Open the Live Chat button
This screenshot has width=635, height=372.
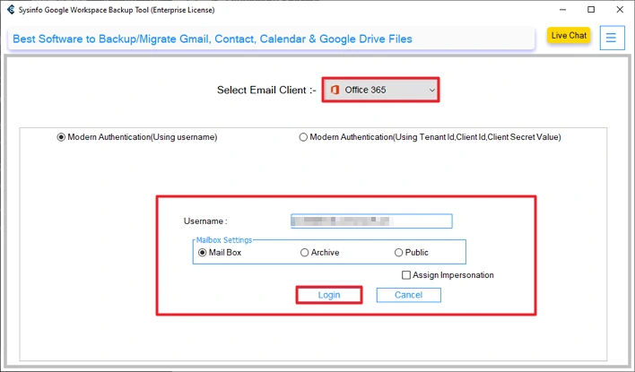(569, 36)
